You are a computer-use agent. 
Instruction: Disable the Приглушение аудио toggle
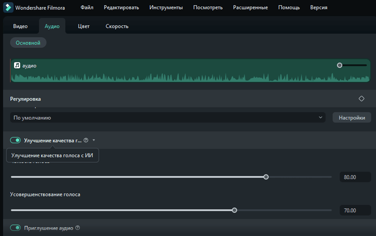[16, 228]
